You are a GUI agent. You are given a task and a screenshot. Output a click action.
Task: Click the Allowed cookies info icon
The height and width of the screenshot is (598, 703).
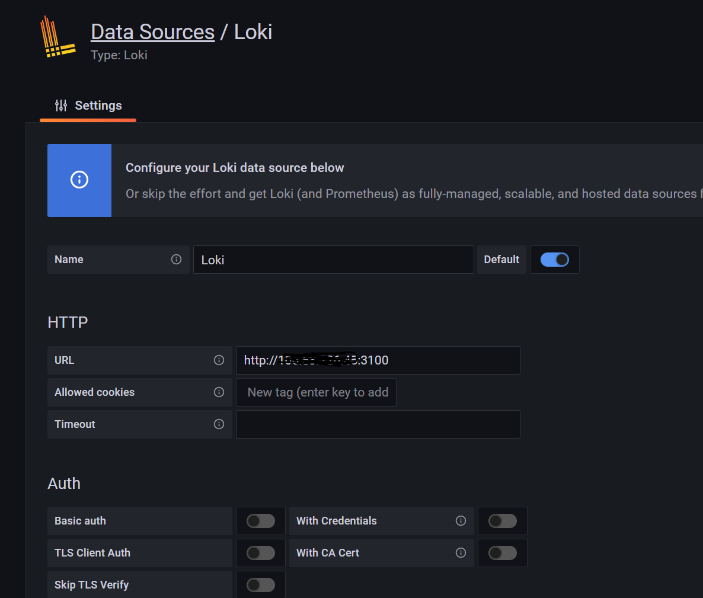click(x=219, y=392)
